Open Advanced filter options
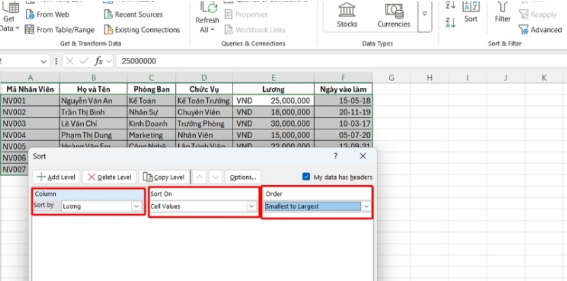The image size is (567, 281). coord(540,30)
